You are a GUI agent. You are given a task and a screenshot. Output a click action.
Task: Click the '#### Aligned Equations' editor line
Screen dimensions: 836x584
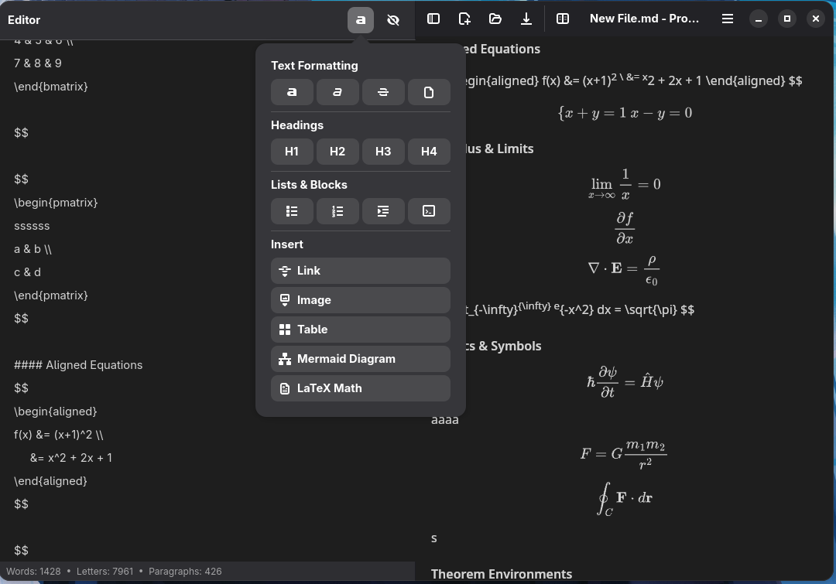[x=78, y=365]
